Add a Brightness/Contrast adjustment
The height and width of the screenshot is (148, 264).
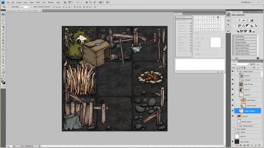click(239, 20)
